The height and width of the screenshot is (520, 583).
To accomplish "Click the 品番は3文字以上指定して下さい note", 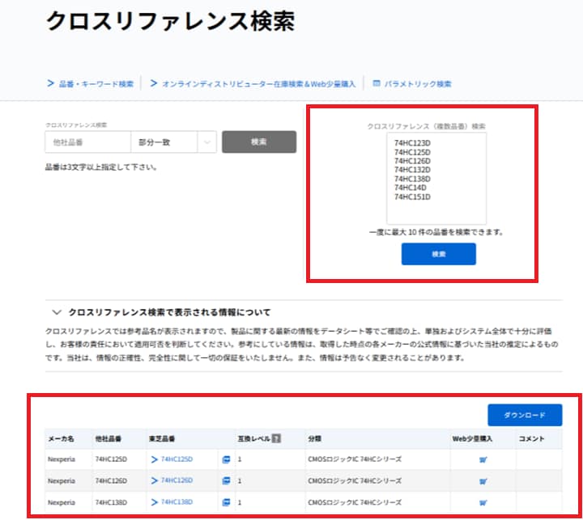I will point(100,167).
